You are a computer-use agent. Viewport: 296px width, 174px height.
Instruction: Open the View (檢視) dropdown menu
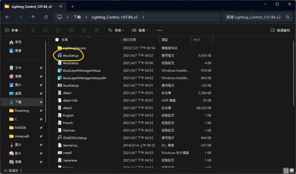click(140, 30)
